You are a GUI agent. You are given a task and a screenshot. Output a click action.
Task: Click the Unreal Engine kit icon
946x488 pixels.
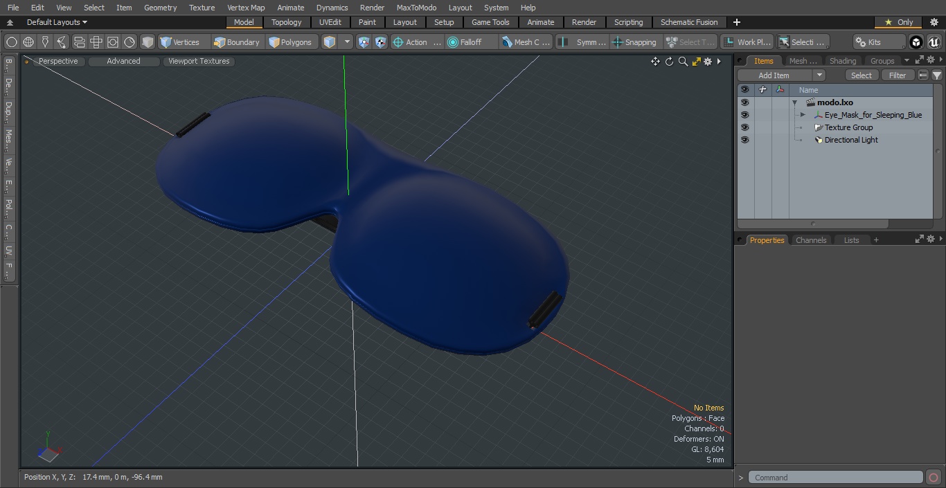click(934, 42)
